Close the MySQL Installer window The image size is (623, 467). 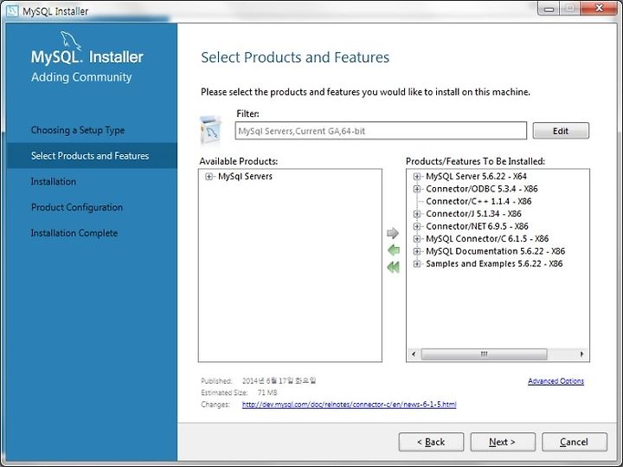(x=599, y=9)
